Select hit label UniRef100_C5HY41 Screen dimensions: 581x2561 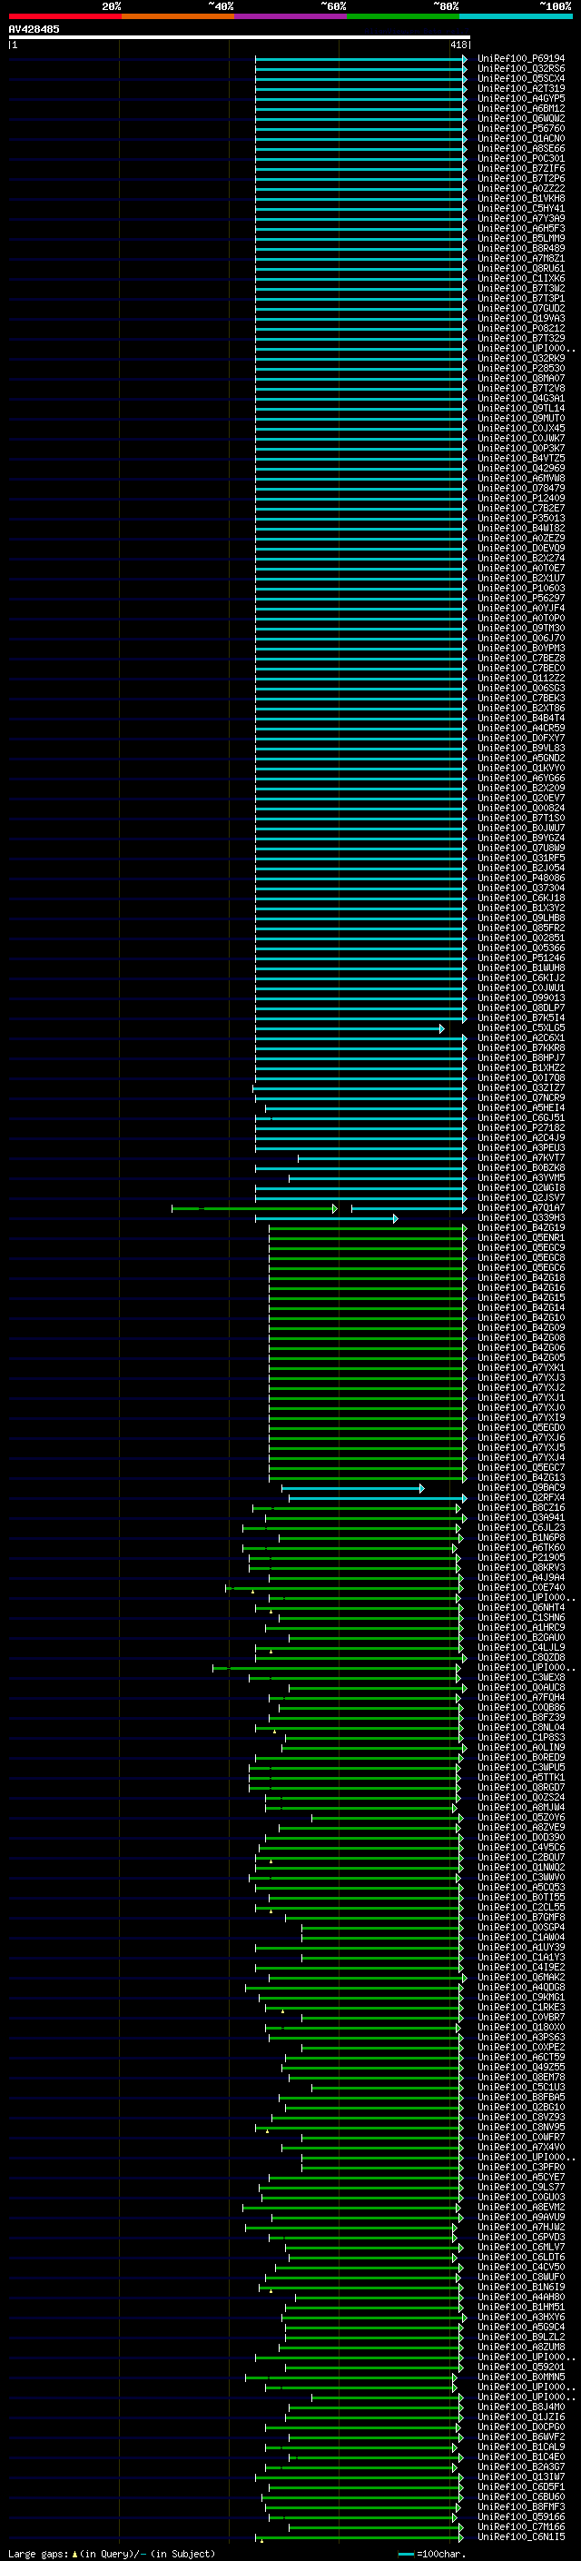tap(520, 209)
